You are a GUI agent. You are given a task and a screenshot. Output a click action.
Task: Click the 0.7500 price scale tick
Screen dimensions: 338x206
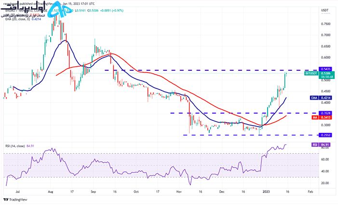(325, 24)
